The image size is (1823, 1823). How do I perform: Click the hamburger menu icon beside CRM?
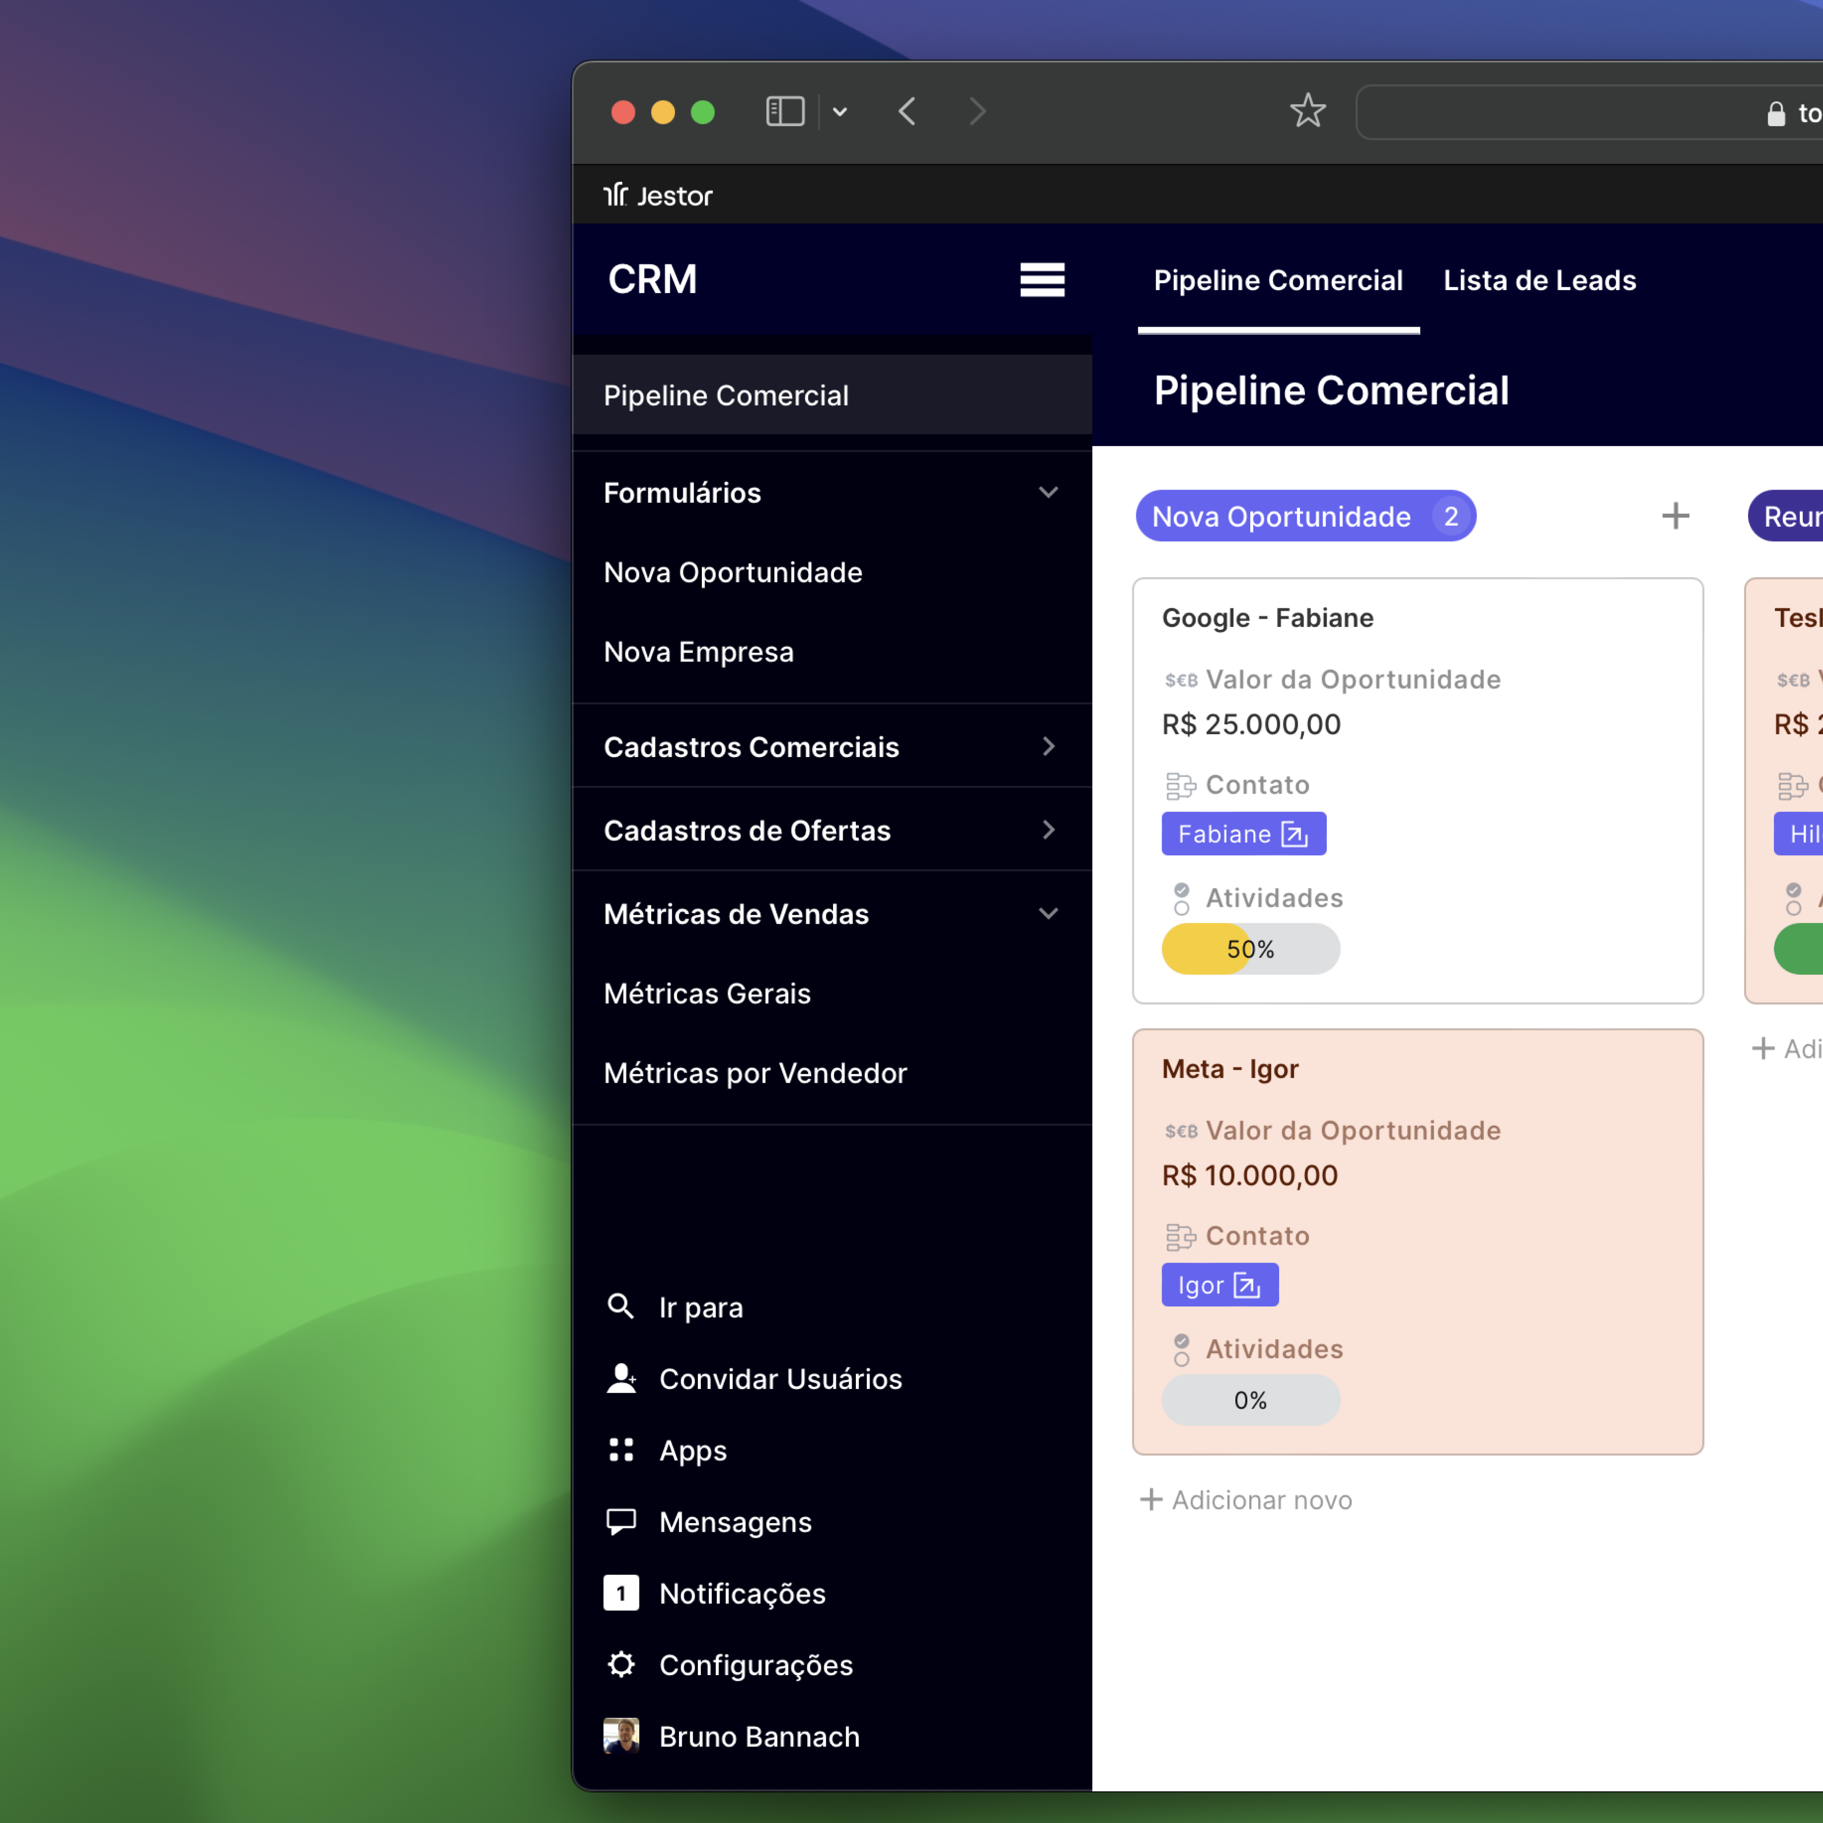(1042, 280)
